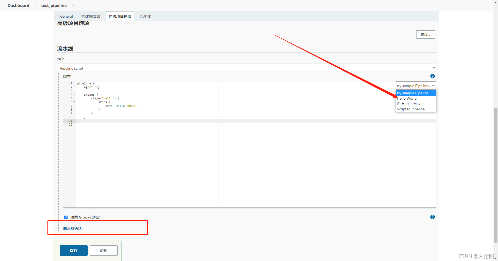Click line number 3 in gutter
Viewport: 498px width, 261px height.
click(x=71, y=91)
